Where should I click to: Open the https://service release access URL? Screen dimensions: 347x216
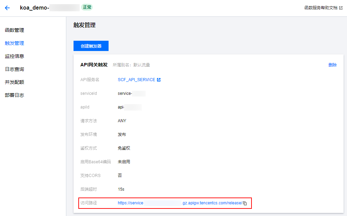click(180, 203)
